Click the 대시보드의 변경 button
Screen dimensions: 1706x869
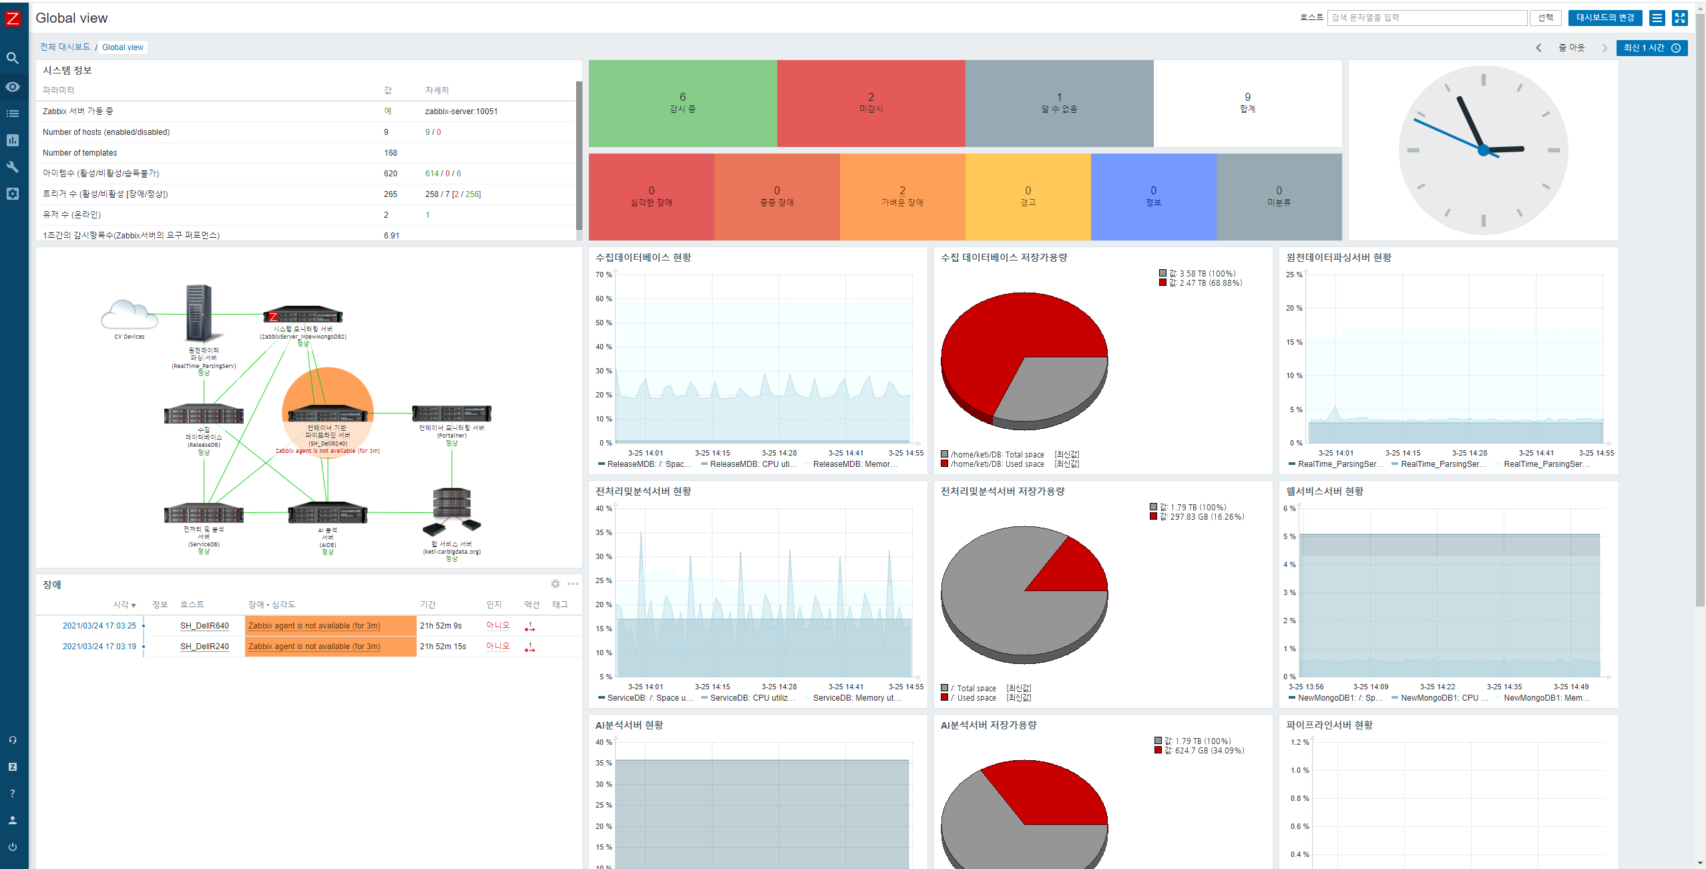coord(1605,18)
